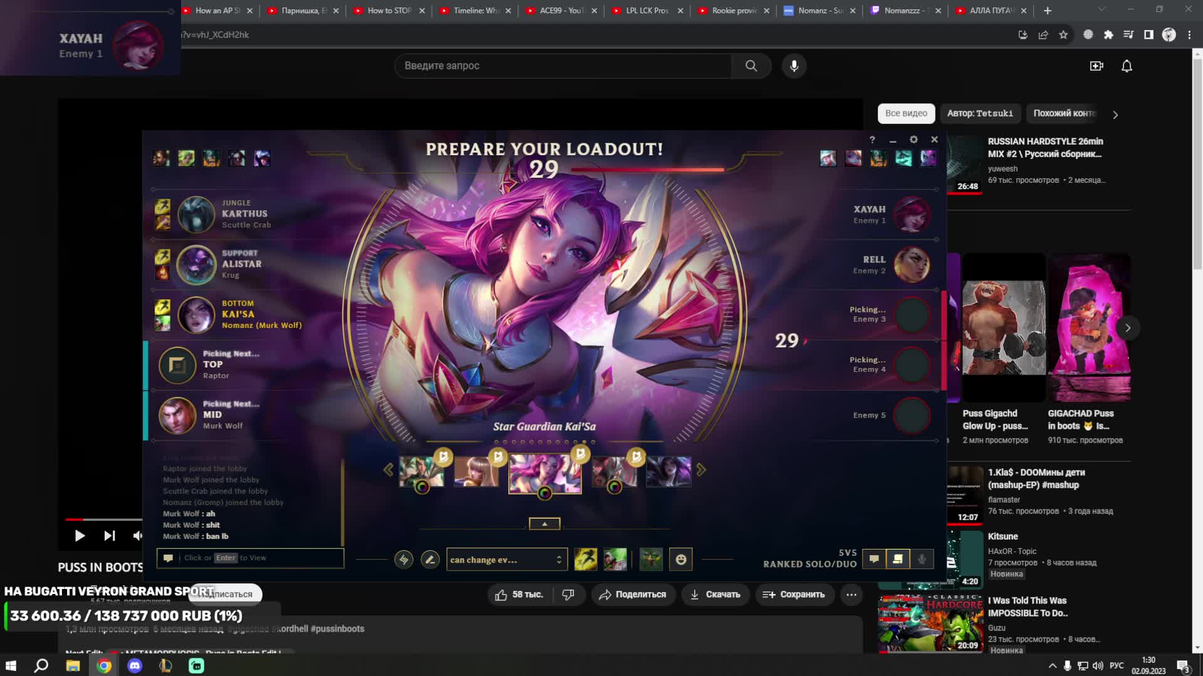Mute the YouTube player volume
1203x676 pixels.
pyautogui.click(x=137, y=536)
